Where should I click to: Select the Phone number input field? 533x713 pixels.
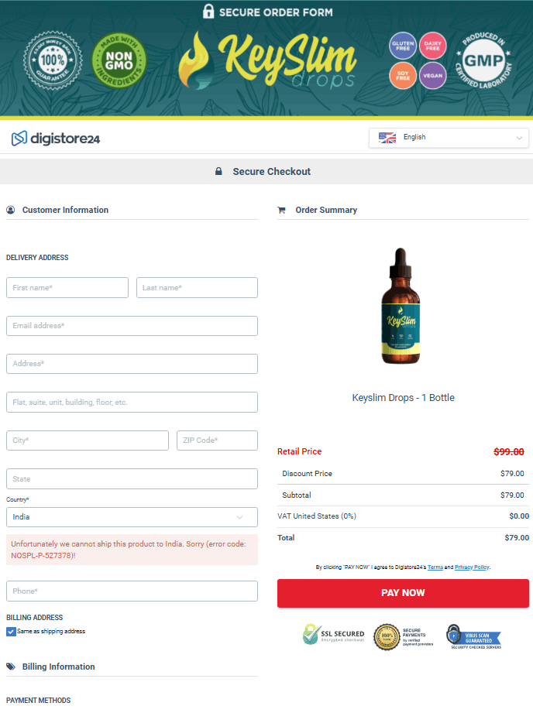click(x=132, y=591)
